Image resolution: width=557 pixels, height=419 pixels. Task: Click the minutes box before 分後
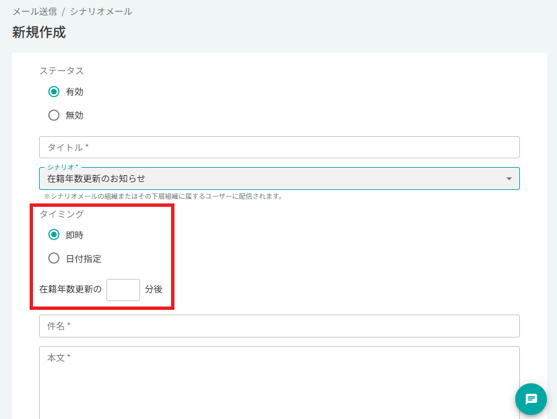coord(123,290)
